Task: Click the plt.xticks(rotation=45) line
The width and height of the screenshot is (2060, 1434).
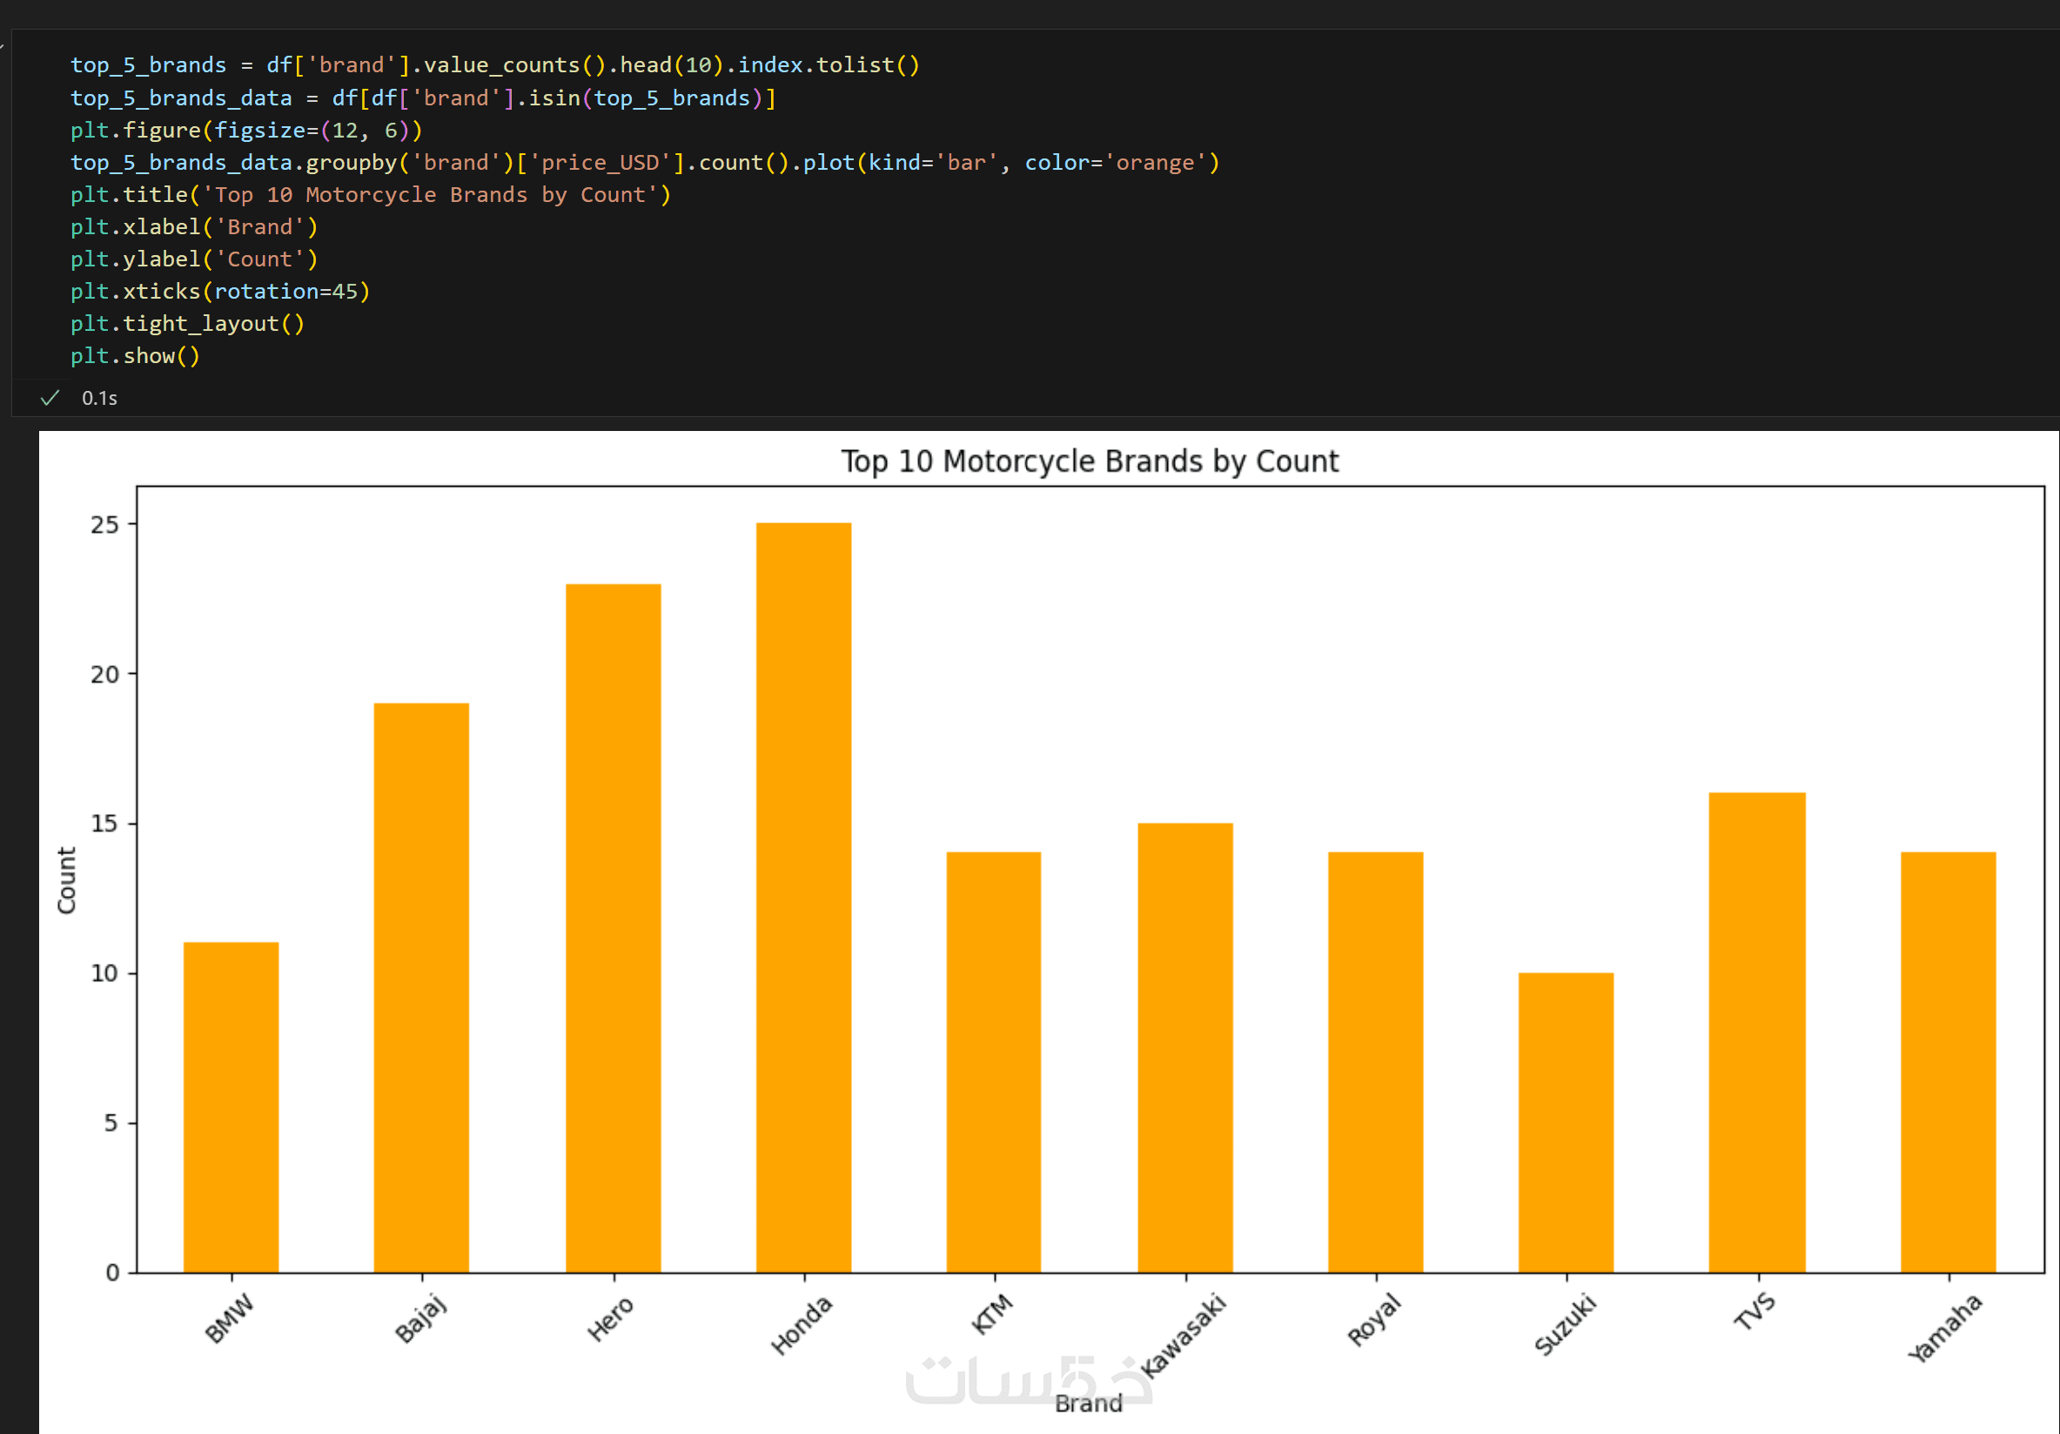Action: pyautogui.click(x=220, y=292)
